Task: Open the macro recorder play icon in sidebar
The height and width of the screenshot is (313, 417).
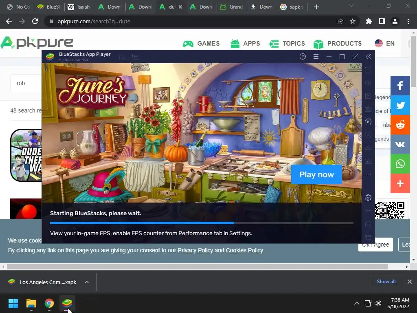Action: (x=368, y=122)
